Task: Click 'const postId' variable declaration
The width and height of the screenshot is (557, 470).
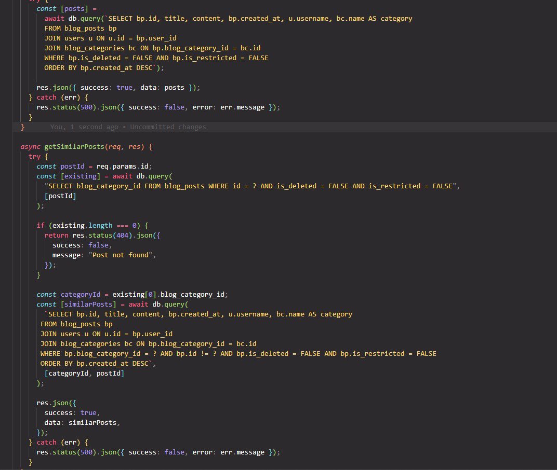Action: click(x=60, y=167)
